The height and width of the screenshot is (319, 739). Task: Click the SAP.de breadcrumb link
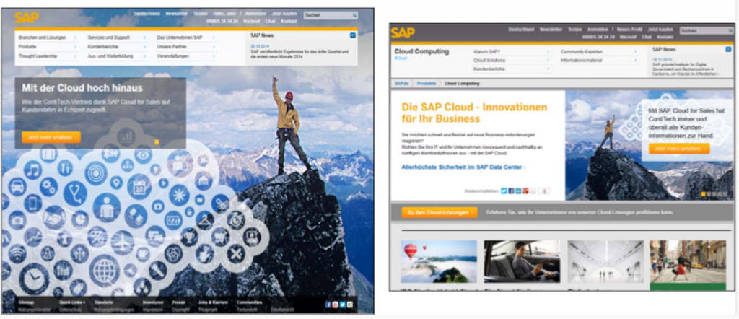click(401, 84)
